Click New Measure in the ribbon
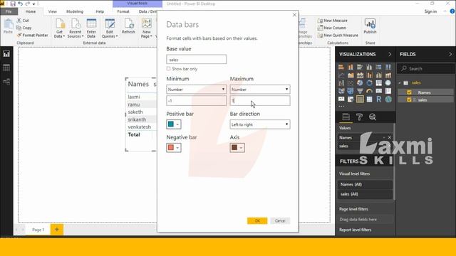Viewport: 456px width, 256px height. click(333, 21)
